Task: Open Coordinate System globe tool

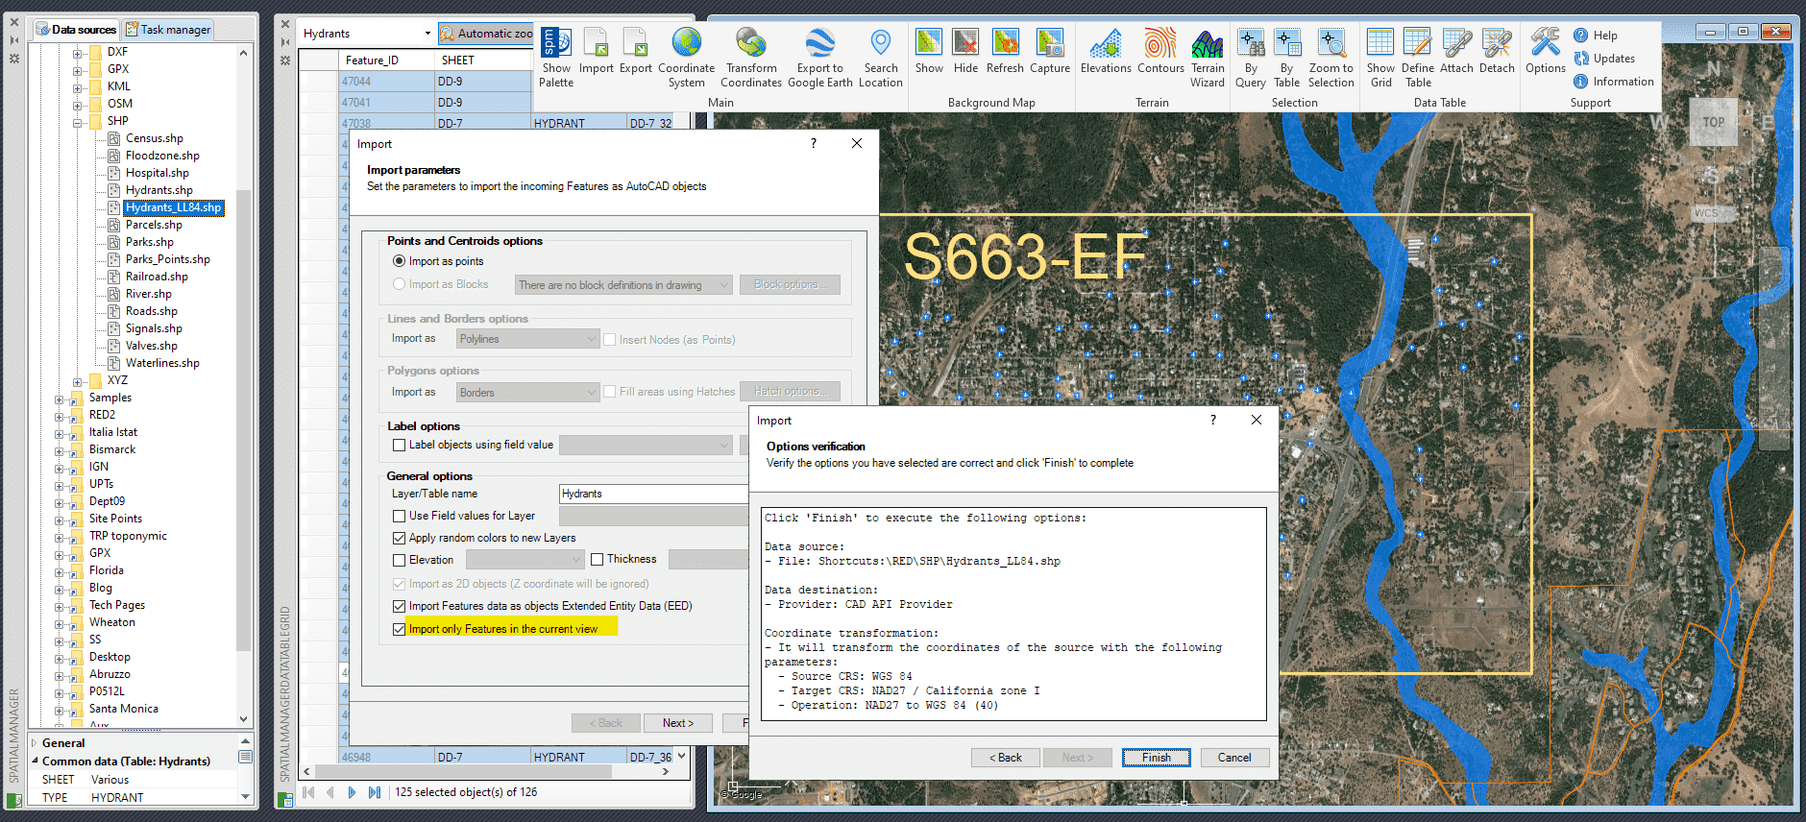Action: point(686,58)
